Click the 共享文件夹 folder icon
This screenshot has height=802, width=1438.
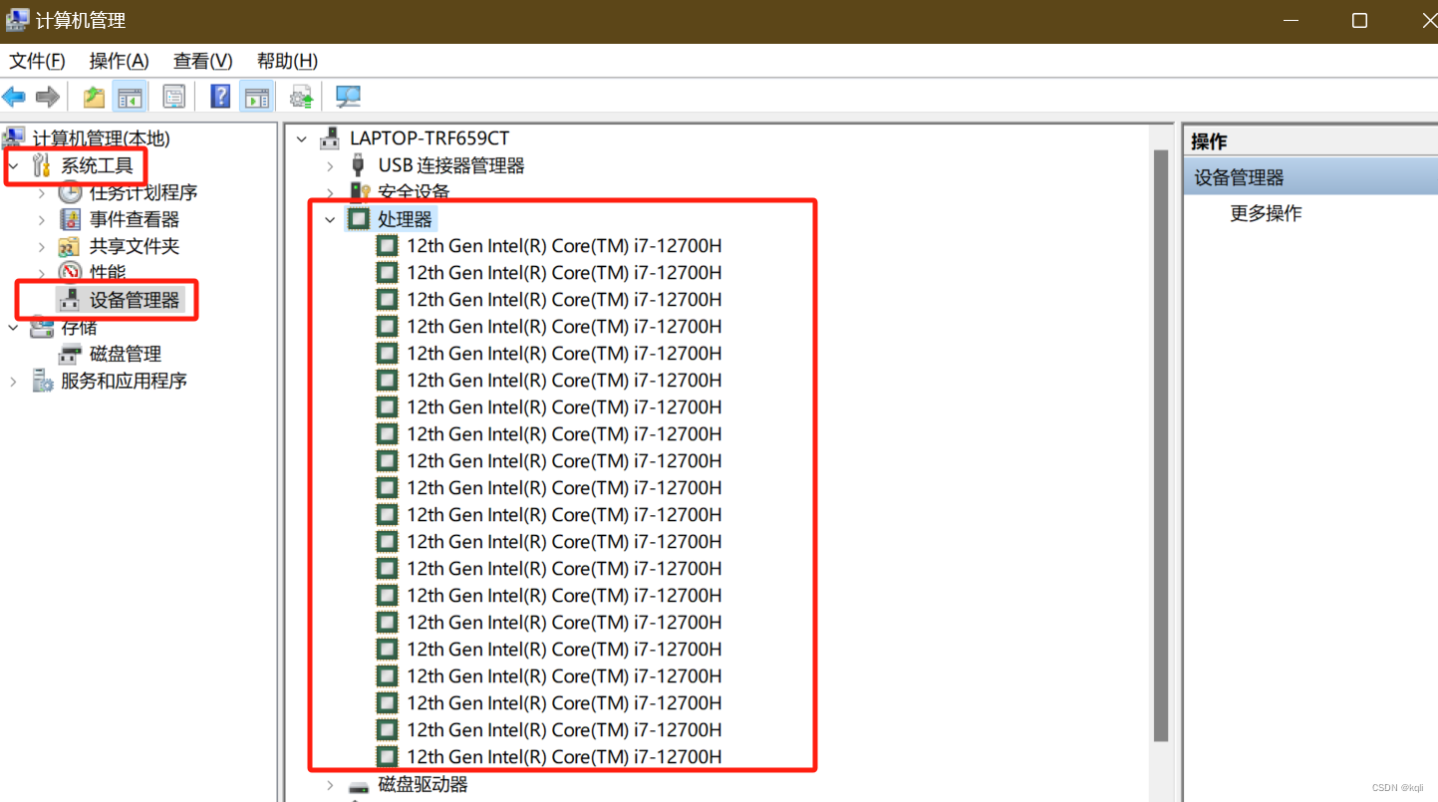(x=70, y=246)
